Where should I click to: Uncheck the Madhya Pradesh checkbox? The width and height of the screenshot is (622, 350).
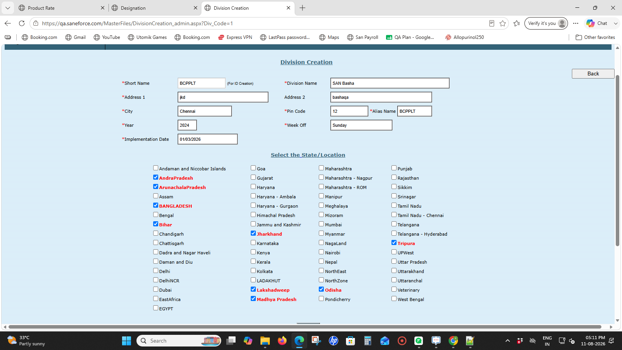[253, 299]
